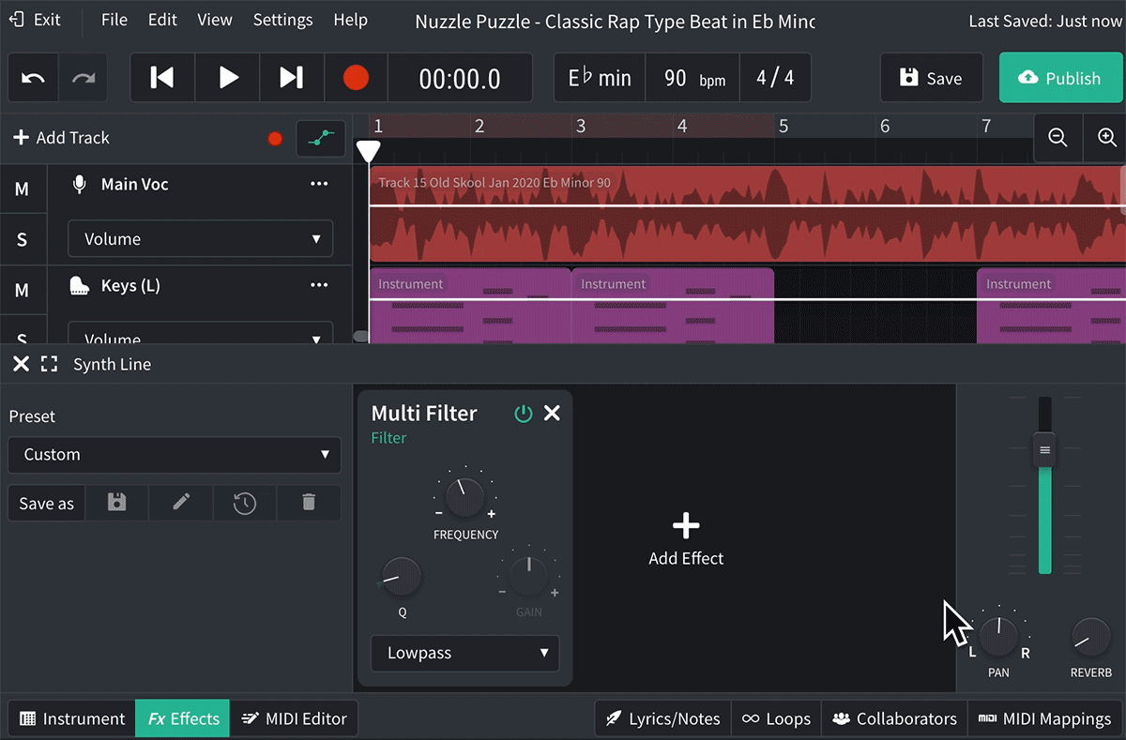Viewport: 1126px width, 740px height.
Task: Open Main Voc track options menu
Action: (x=318, y=185)
